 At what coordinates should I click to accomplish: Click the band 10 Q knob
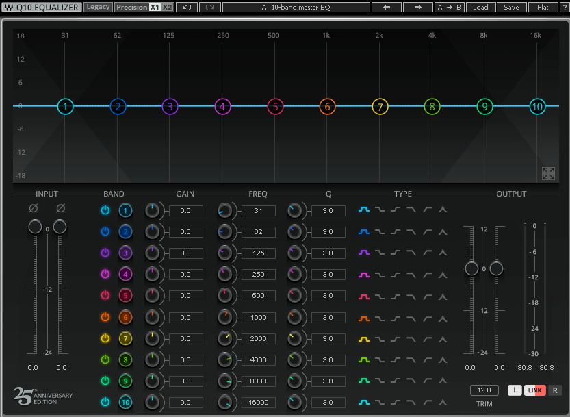(294, 402)
